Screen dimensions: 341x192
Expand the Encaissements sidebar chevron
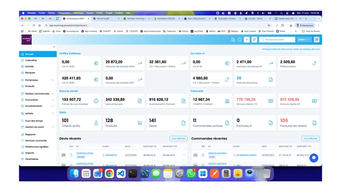pyautogui.click(x=52, y=106)
